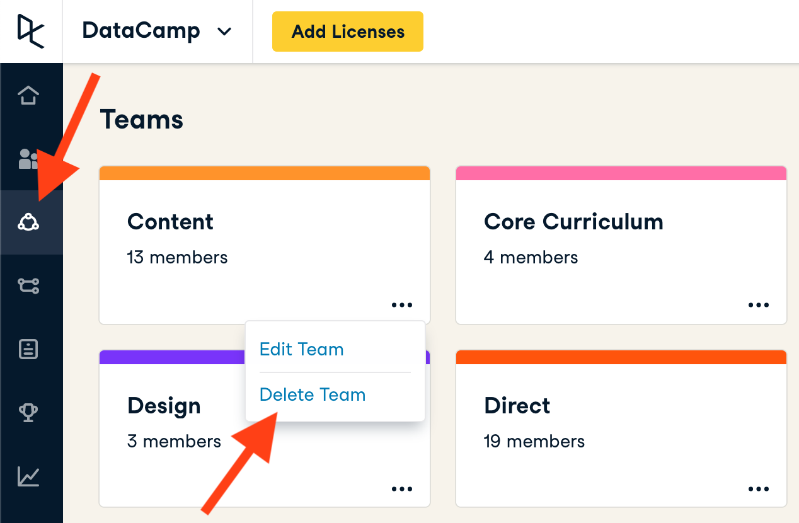Open the Design team options menu
The width and height of the screenshot is (799, 523).
tap(402, 489)
